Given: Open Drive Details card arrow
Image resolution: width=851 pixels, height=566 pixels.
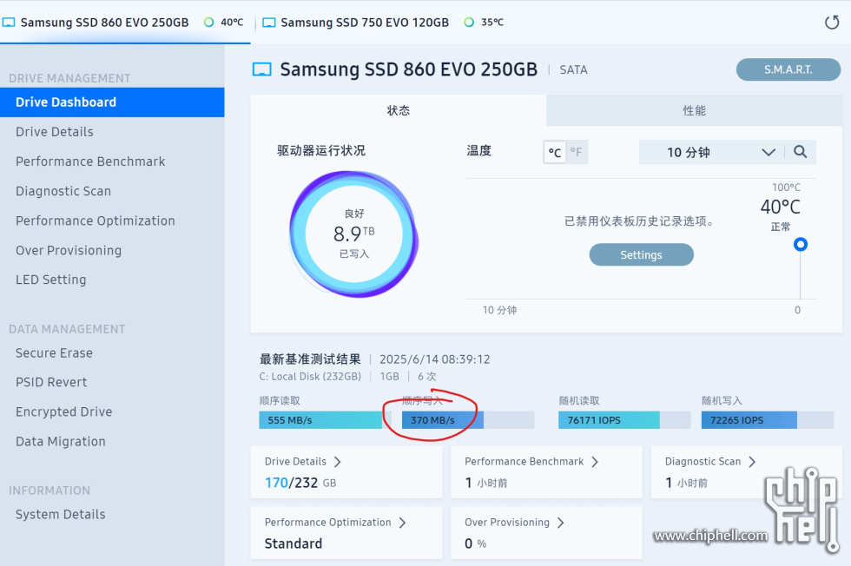Looking at the screenshot, I should tap(338, 462).
